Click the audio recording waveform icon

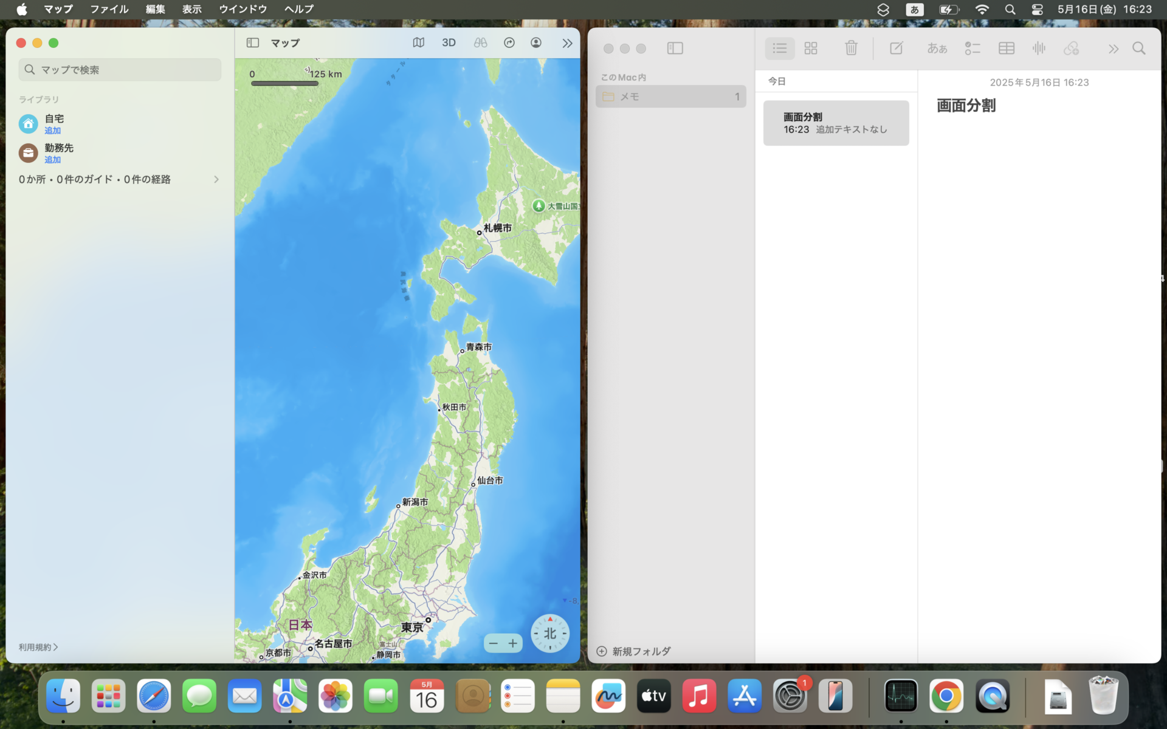coord(1039,48)
